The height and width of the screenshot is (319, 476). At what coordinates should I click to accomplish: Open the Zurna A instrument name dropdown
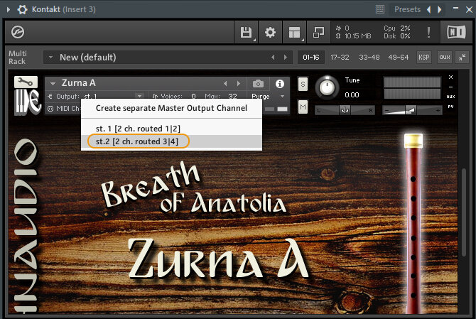click(x=53, y=83)
